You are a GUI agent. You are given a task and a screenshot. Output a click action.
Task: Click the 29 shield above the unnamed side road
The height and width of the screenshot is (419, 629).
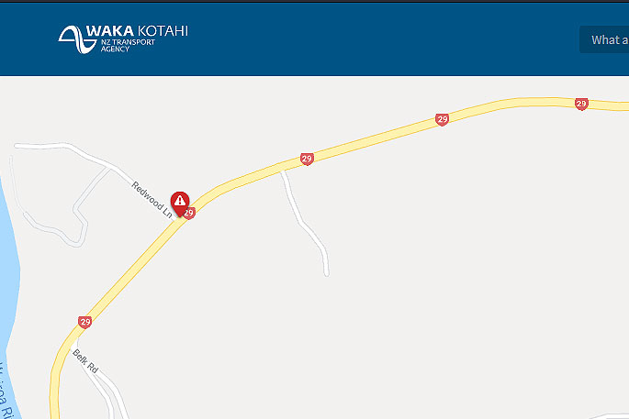pos(307,159)
